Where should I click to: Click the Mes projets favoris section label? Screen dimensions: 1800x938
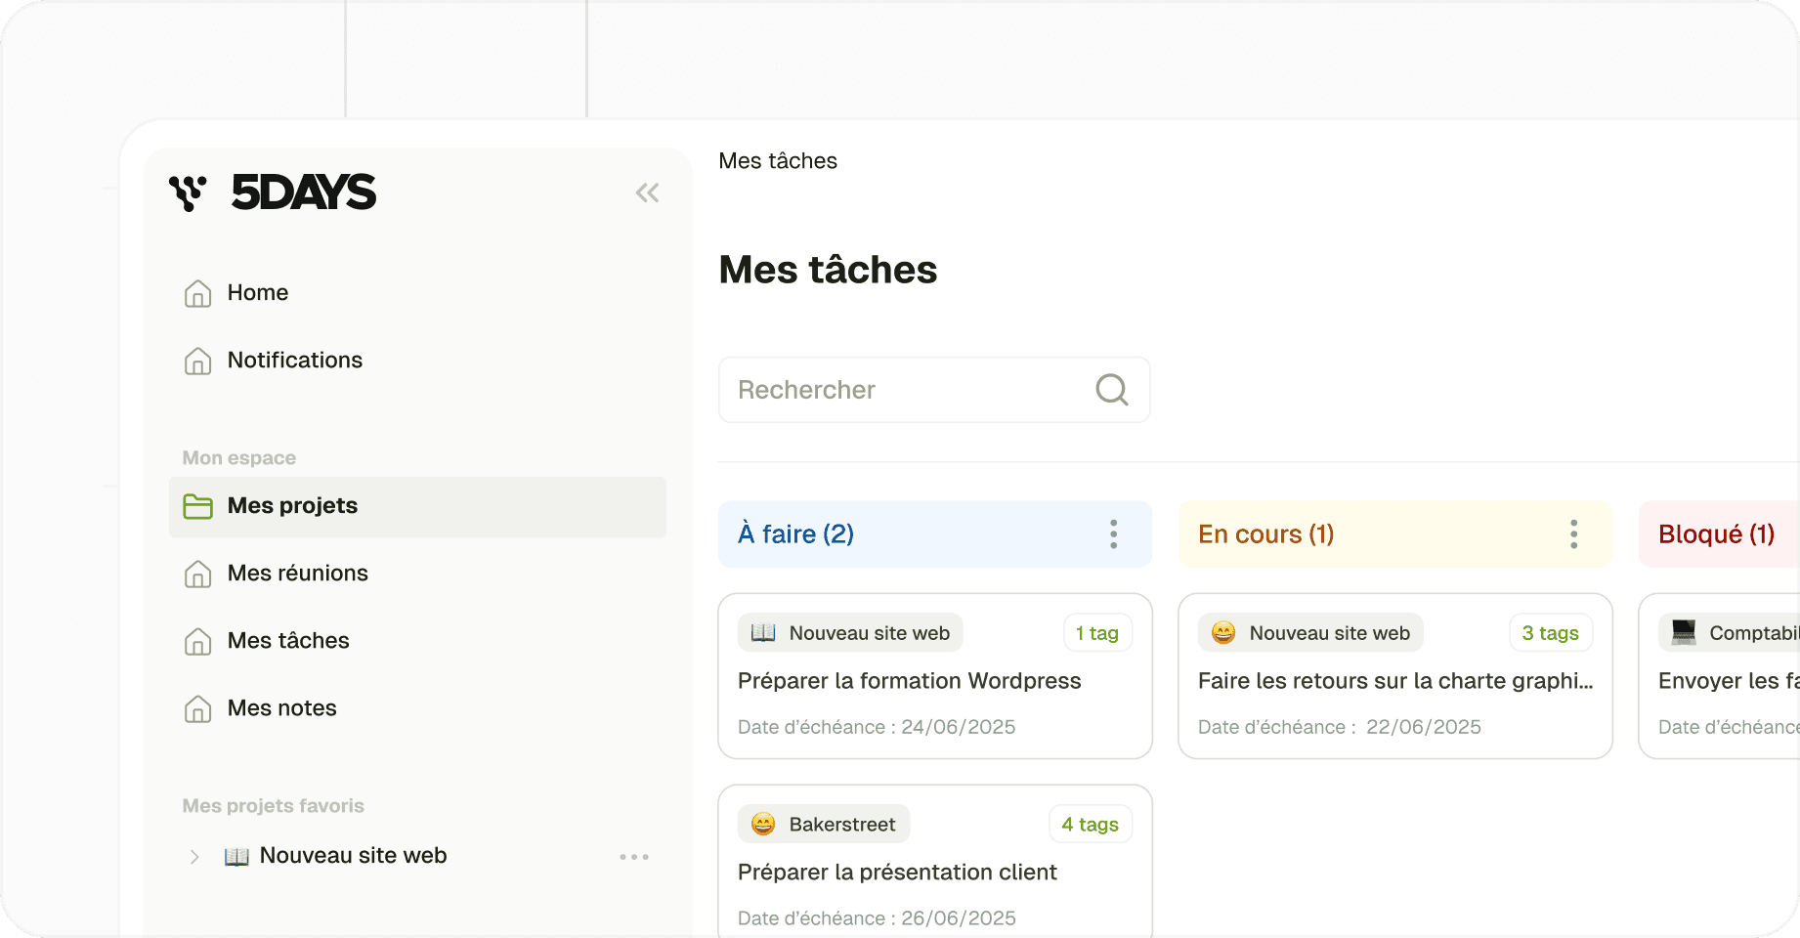pyautogui.click(x=274, y=806)
